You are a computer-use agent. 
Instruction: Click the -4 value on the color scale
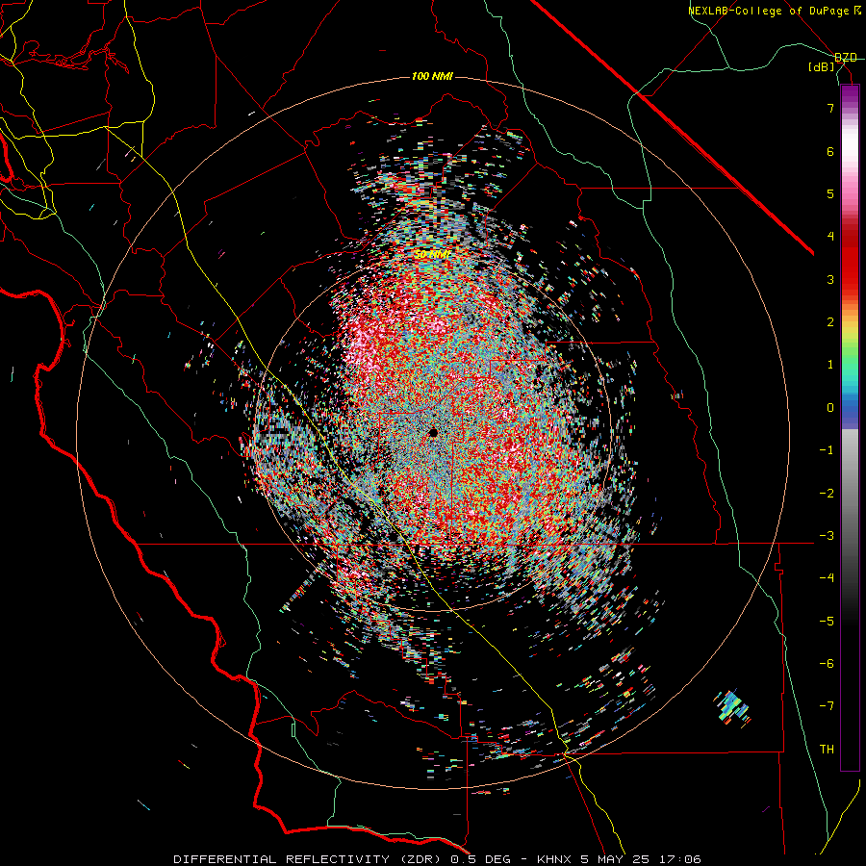click(x=827, y=578)
